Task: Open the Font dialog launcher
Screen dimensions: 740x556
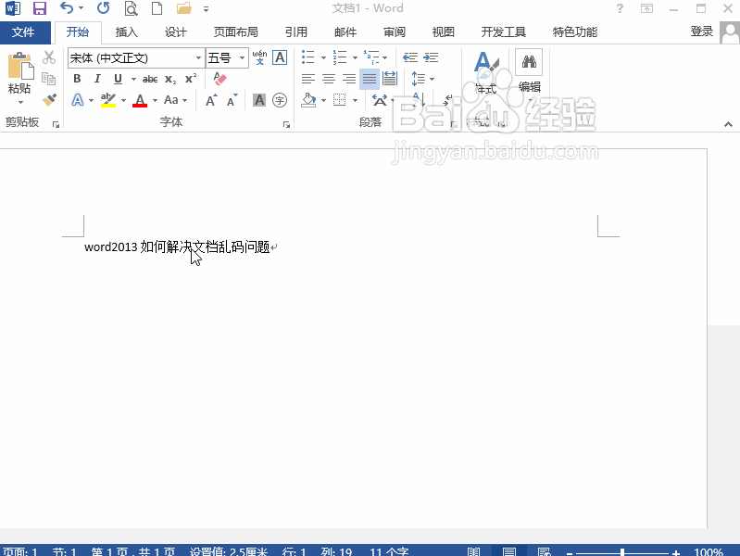Action: (286, 124)
